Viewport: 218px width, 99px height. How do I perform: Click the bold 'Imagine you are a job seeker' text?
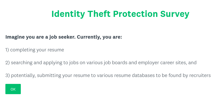pos(41,37)
